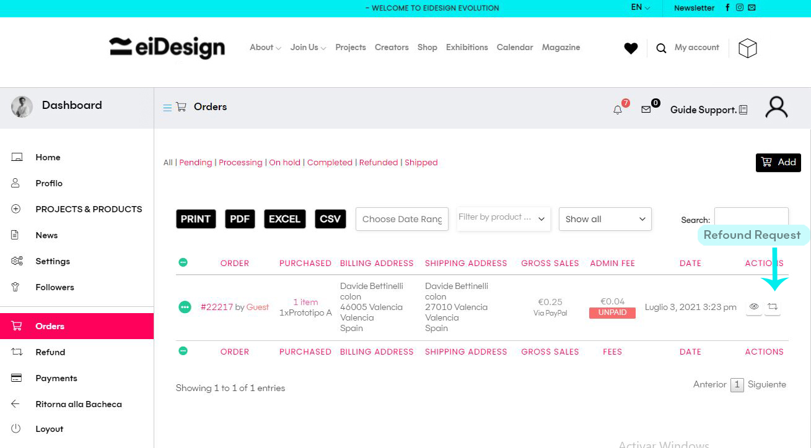Open Facebook page from top bar
Viewport: 811px width, 448px height.
coord(727,8)
